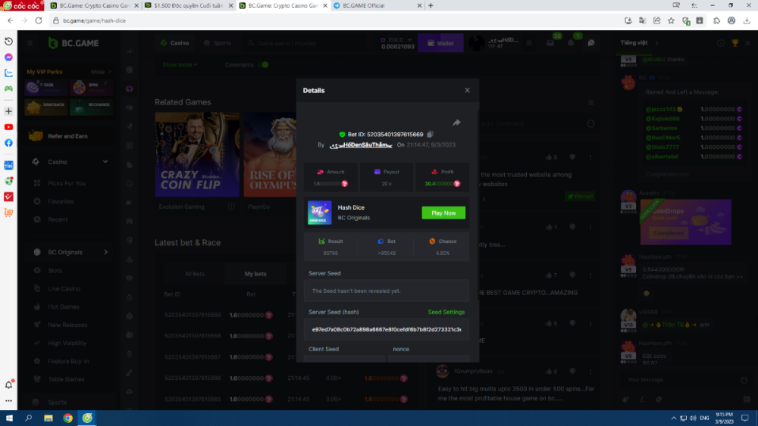The image size is (758, 426).
Task: Select the All Bets tab
Action: tap(195, 274)
